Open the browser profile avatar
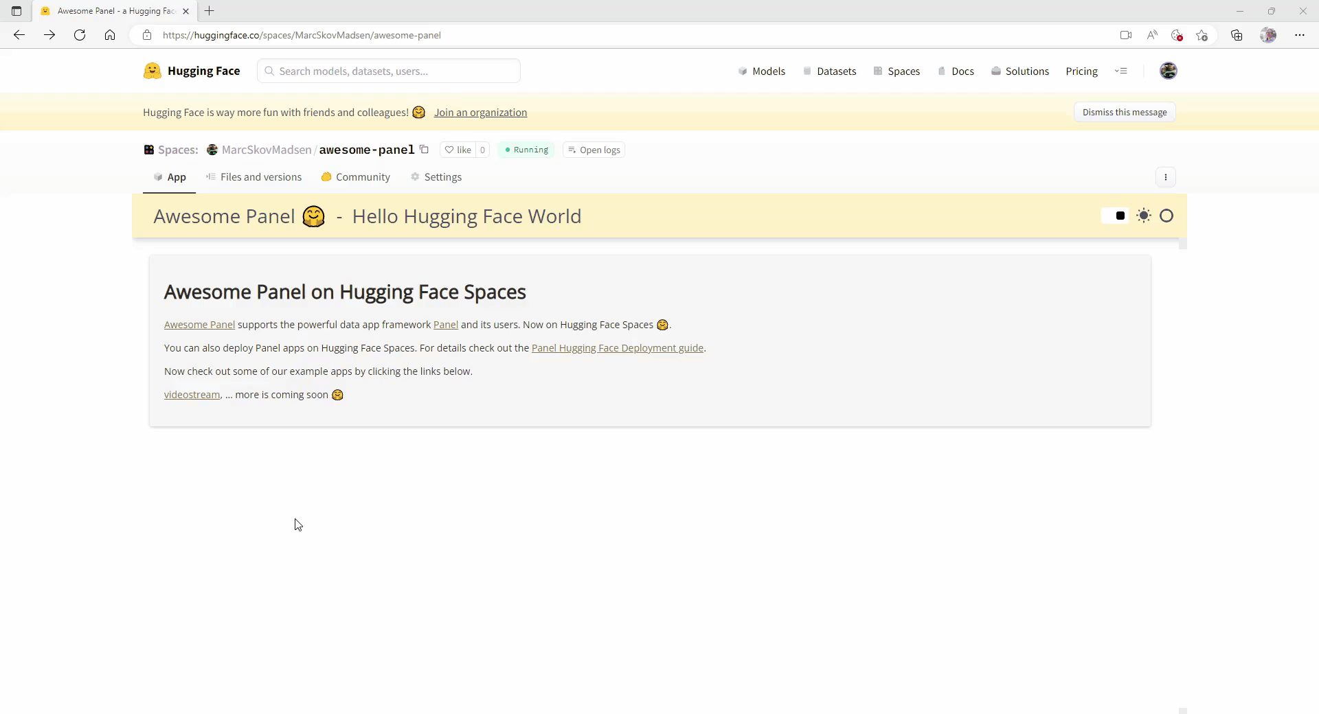 click(1268, 35)
